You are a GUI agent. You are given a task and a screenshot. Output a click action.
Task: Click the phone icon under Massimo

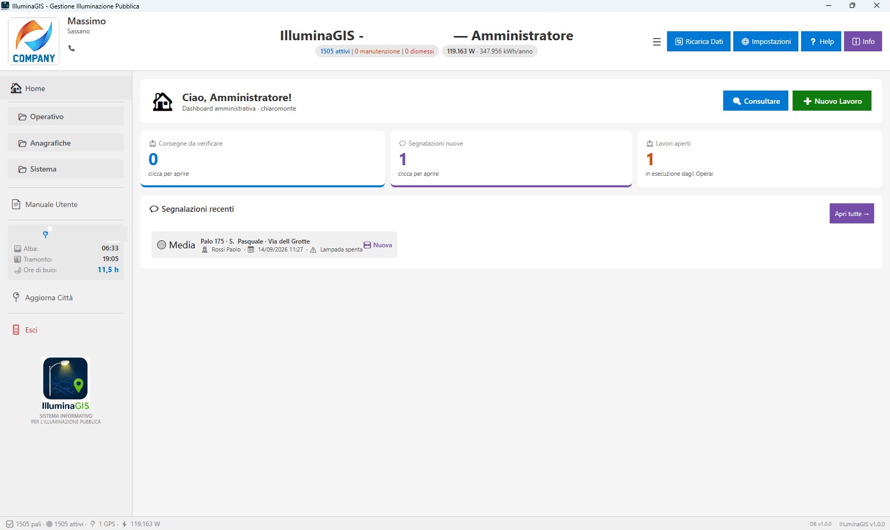pos(72,48)
